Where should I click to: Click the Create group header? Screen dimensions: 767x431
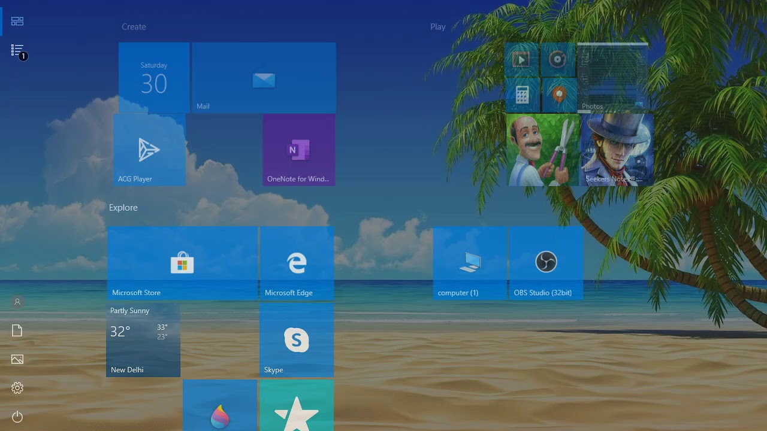pos(134,27)
